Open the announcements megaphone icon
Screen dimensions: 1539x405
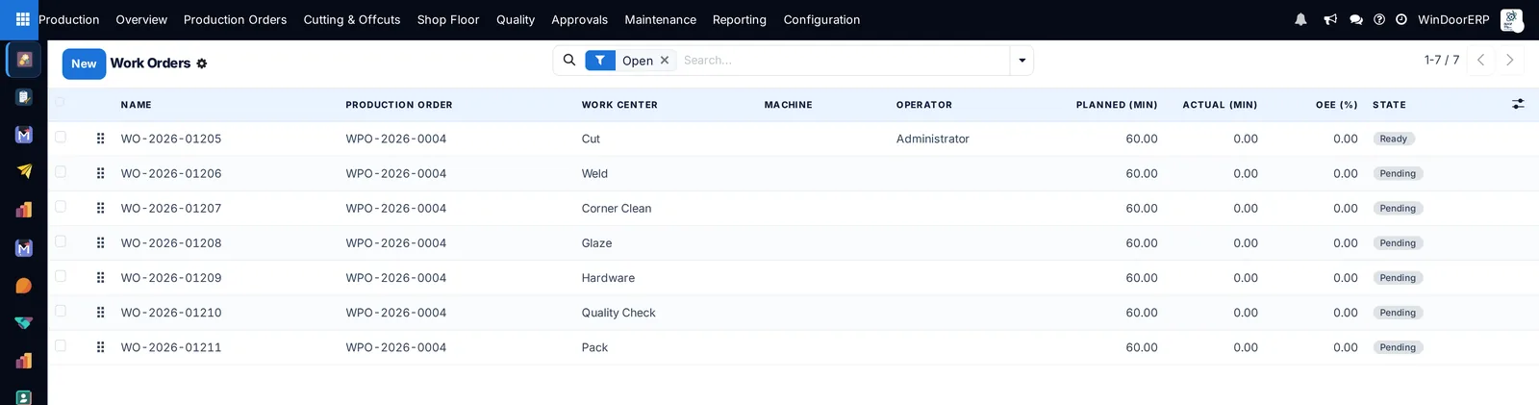(1330, 19)
